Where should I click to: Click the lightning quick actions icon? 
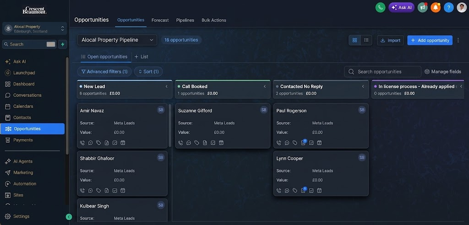pos(62,44)
